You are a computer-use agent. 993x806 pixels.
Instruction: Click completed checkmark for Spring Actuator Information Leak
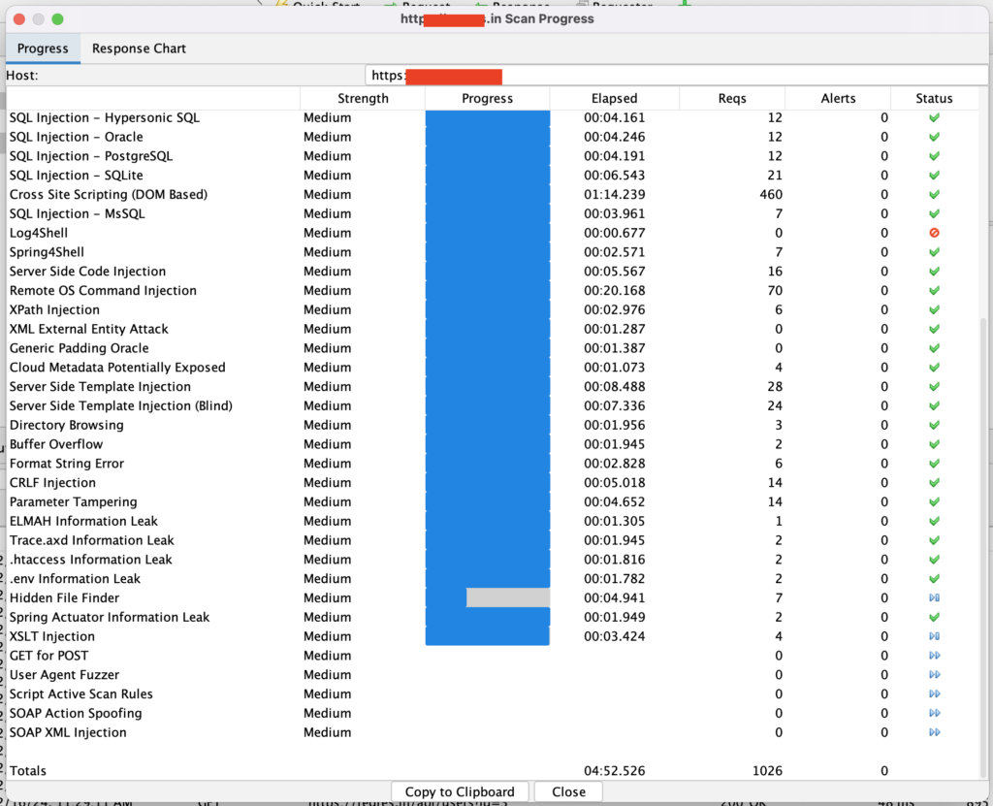[x=934, y=617]
